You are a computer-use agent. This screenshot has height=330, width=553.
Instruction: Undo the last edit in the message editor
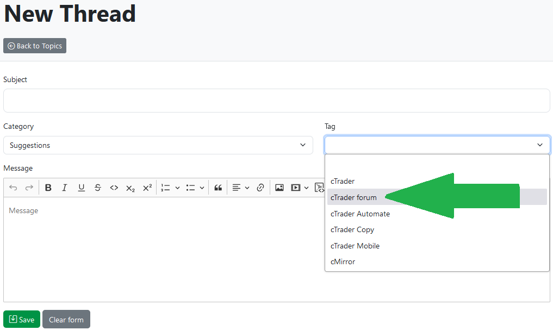pos(13,188)
